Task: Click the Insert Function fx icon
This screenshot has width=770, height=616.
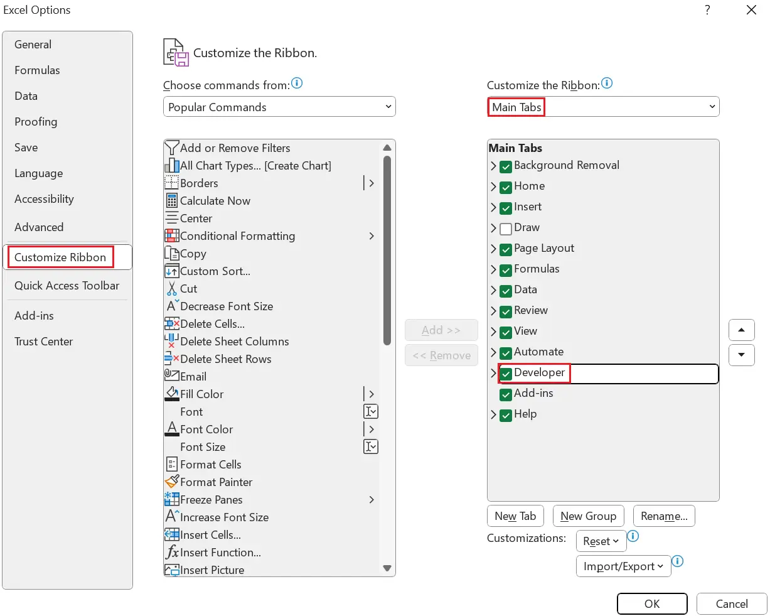Action: pos(171,553)
